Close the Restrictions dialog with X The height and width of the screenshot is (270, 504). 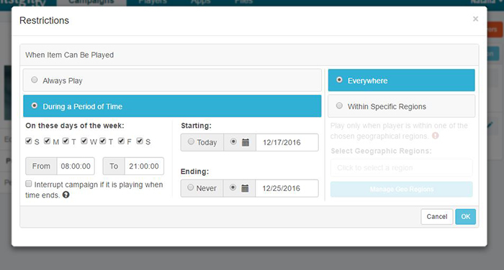[x=475, y=19]
